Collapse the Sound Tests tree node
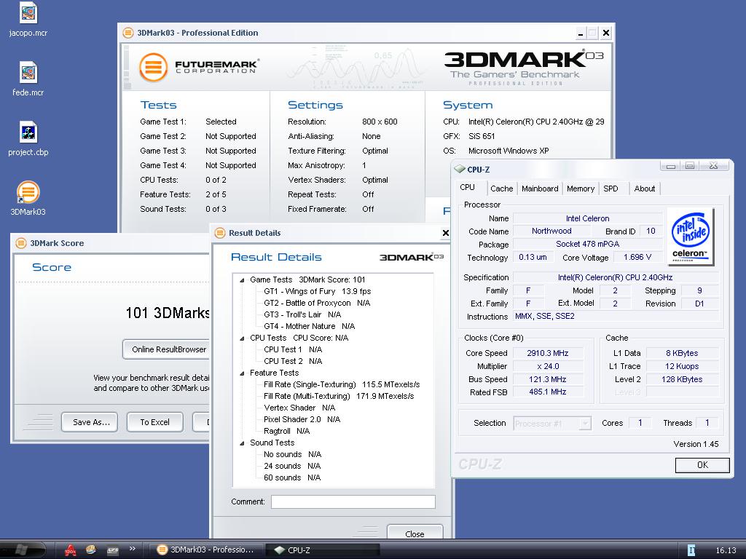746x559 pixels. (243, 443)
